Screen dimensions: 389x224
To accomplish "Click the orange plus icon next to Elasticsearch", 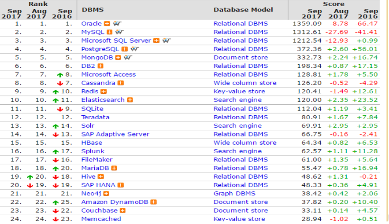I will point(130,100).
